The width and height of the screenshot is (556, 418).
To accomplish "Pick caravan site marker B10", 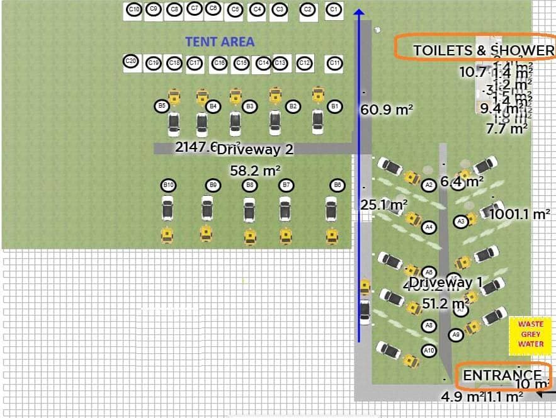I will tap(168, 185).
